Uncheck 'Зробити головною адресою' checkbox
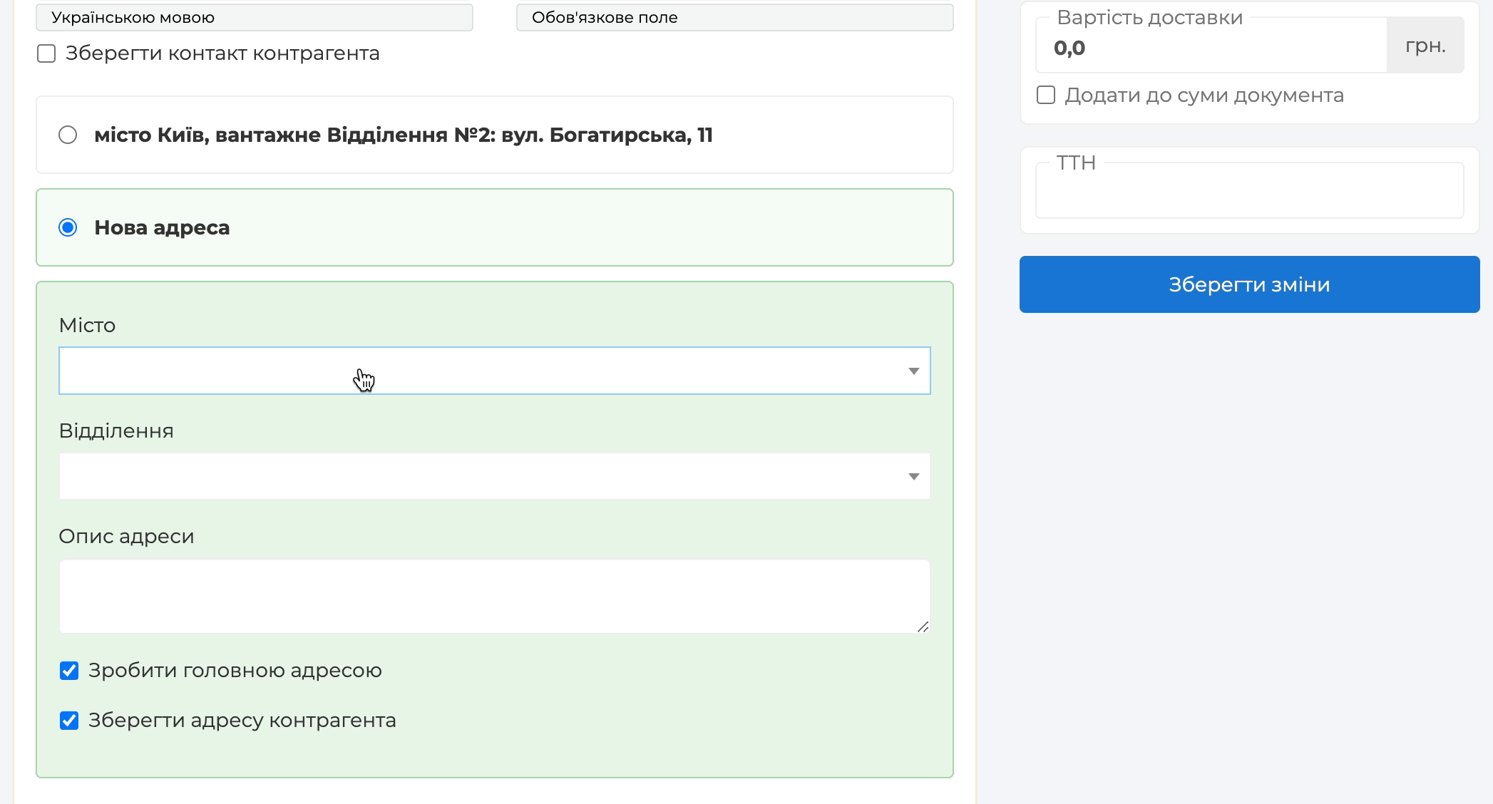Screen dimensions: 1493x804 pyautogui.click(x=69, y=671)
